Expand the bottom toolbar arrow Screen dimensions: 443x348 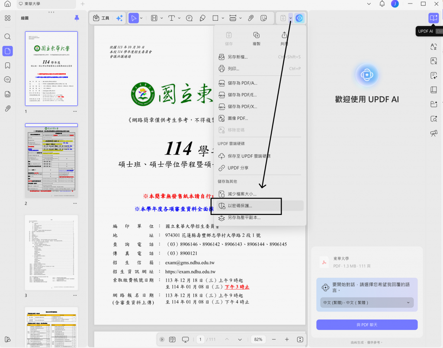(x=162, y=339)
